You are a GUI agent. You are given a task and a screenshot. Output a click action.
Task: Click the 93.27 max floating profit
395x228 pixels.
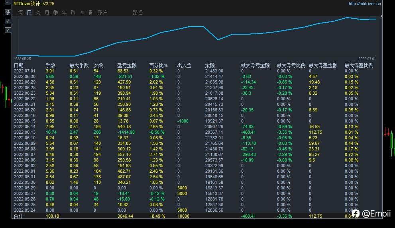coord(314,155)
